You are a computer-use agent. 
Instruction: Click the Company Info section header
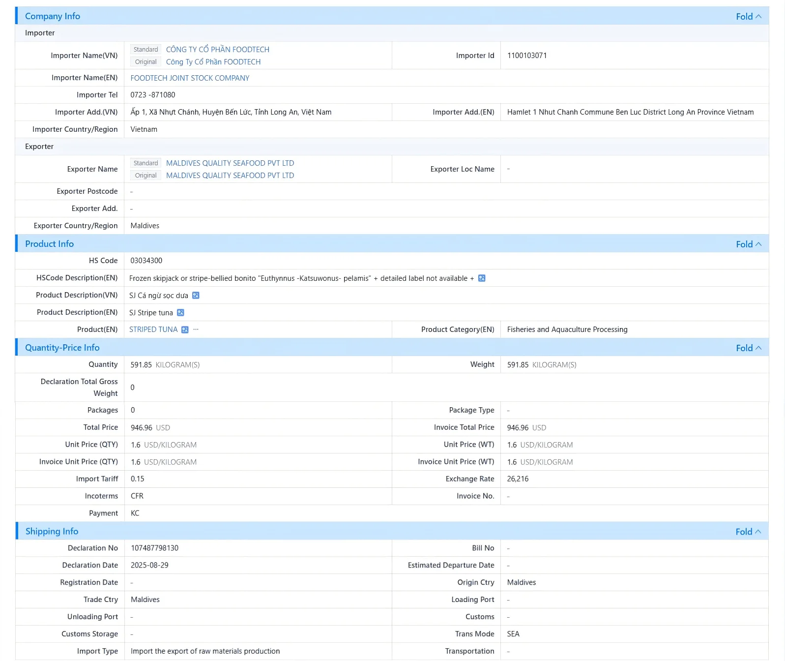coord(53,16)
